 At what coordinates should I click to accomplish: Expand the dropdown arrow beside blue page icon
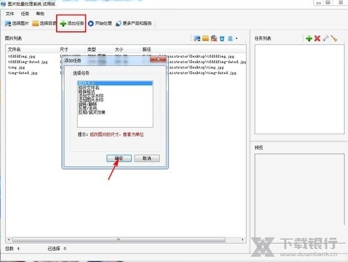click(x=237, y=38)
